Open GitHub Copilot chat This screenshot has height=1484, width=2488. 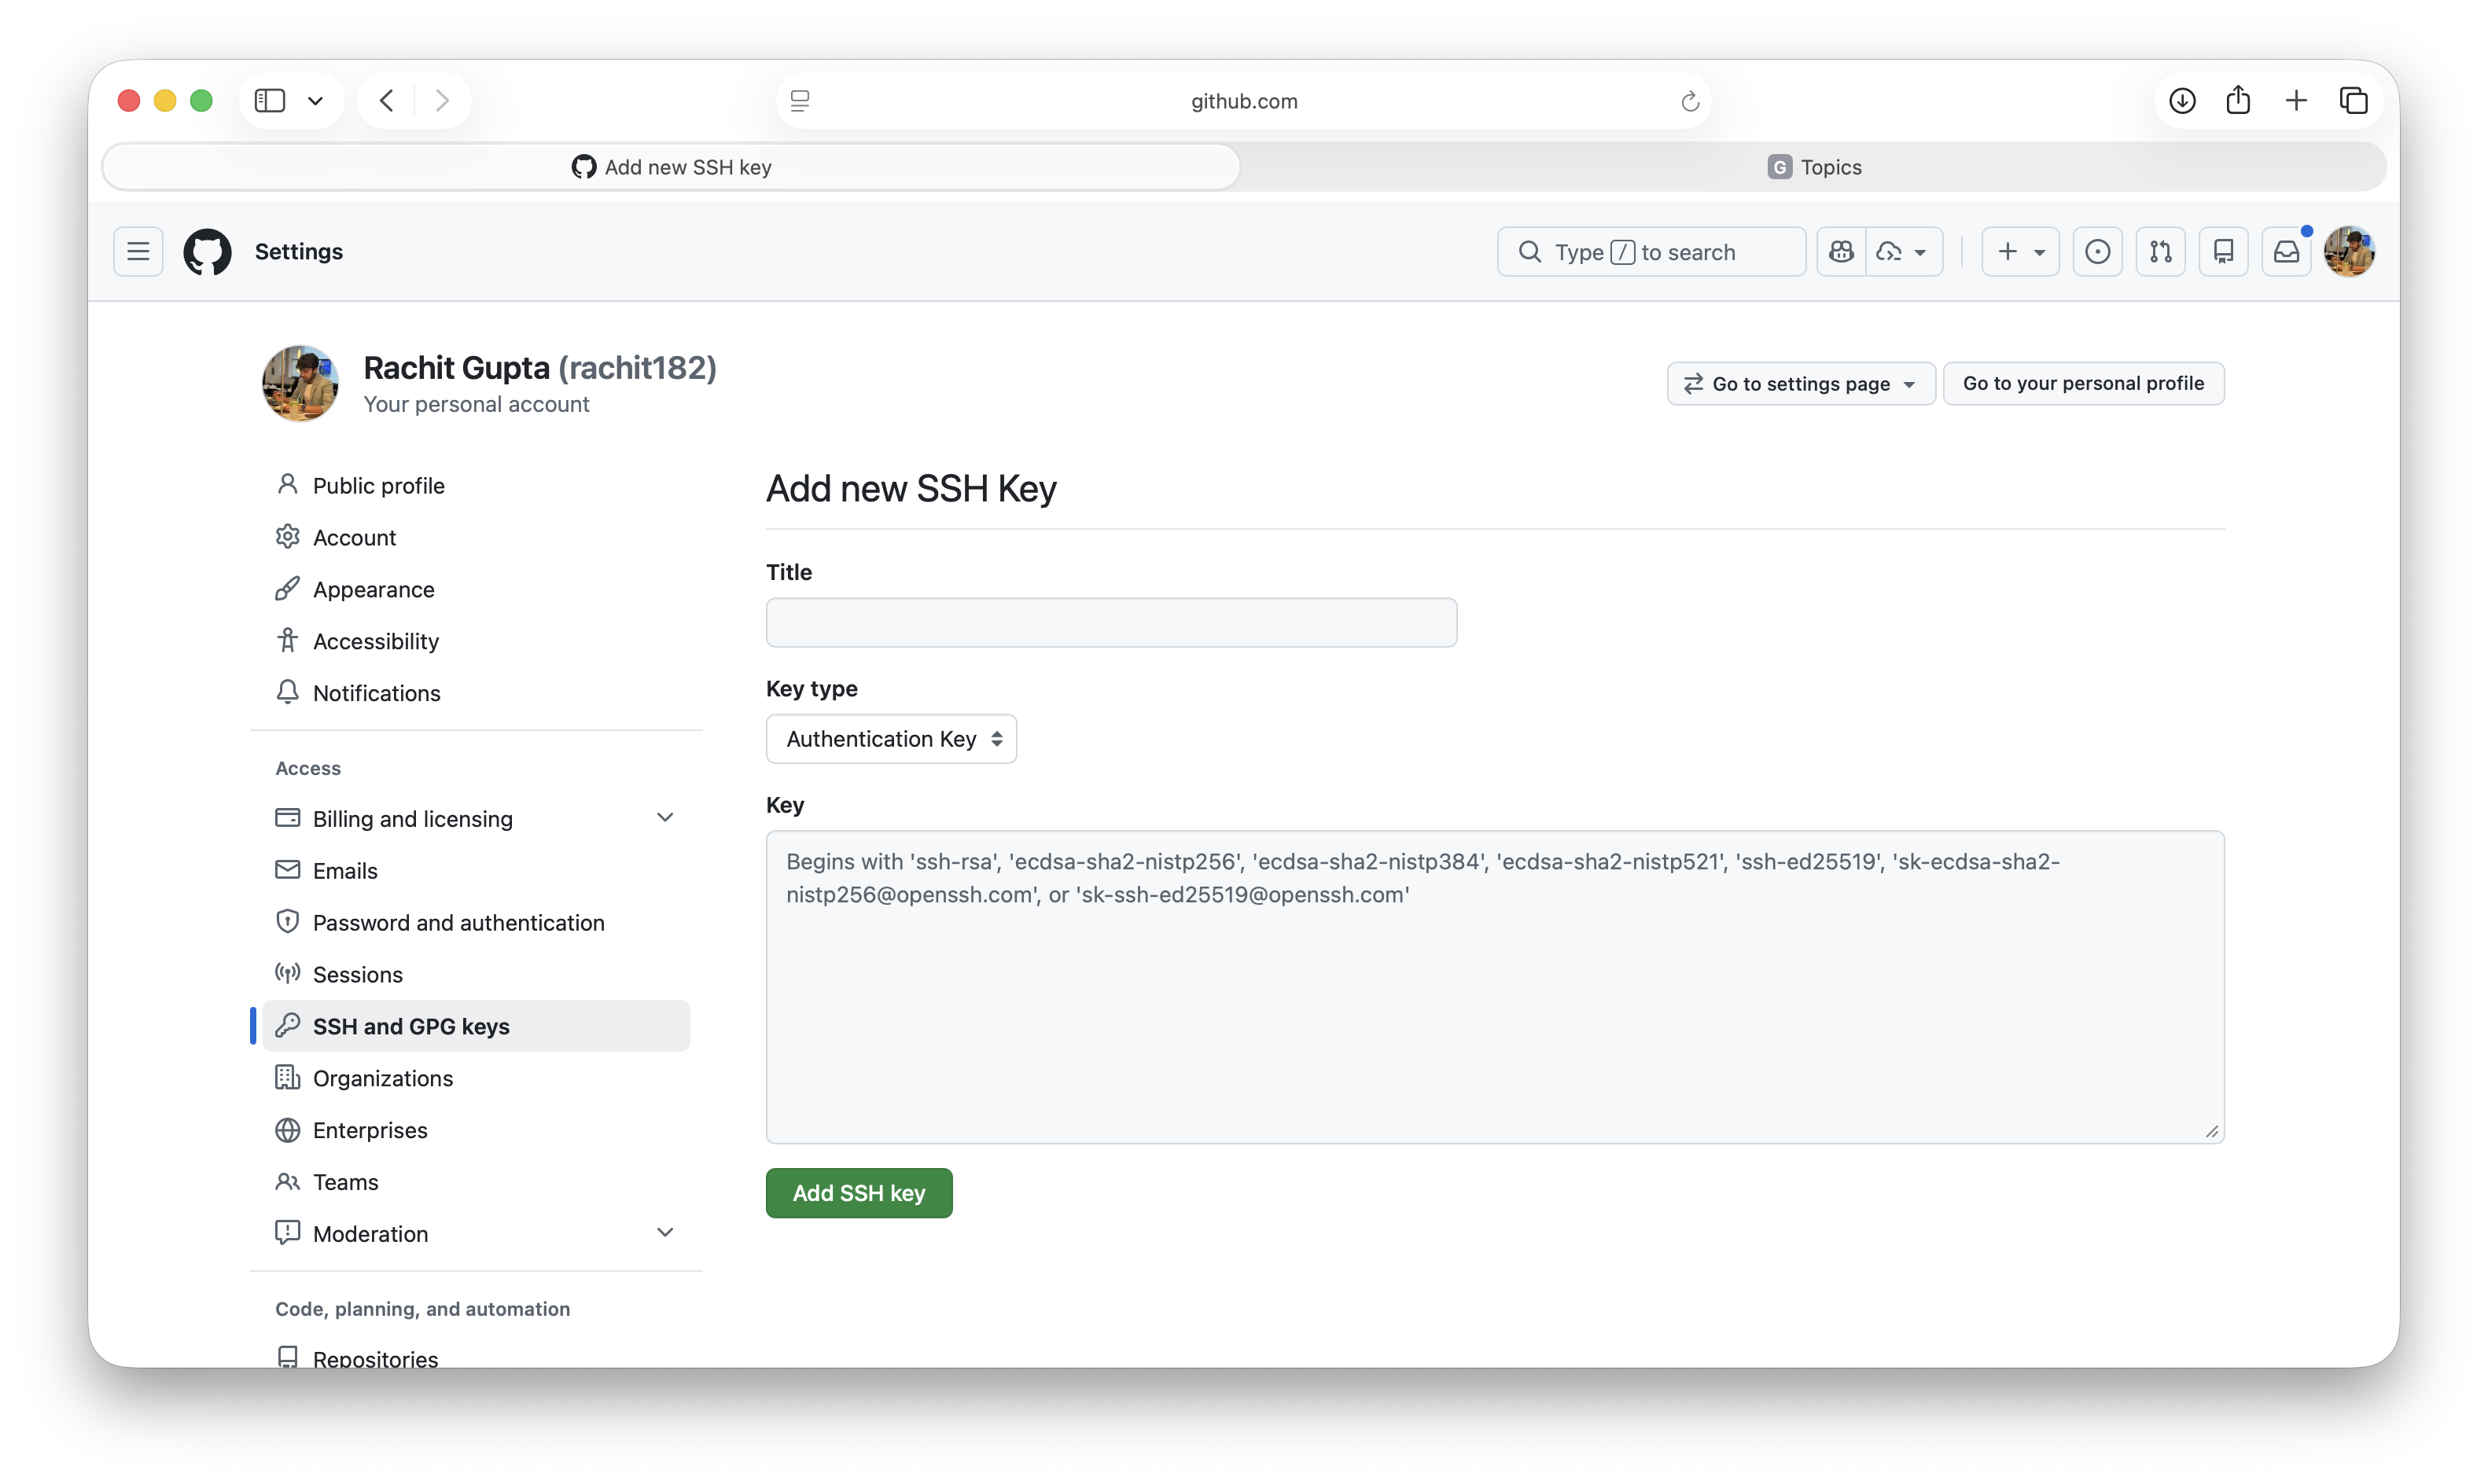1842,251
